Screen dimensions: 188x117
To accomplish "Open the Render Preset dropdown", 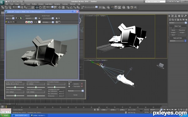I will (48, 18).
